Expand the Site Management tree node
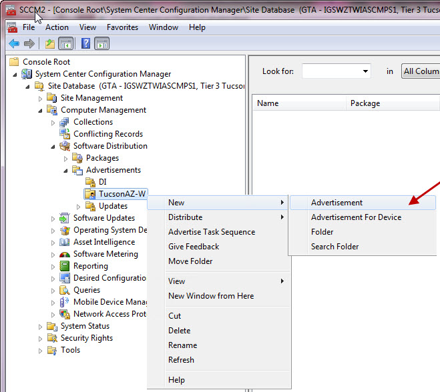The image size is (440, 392). 40,99
